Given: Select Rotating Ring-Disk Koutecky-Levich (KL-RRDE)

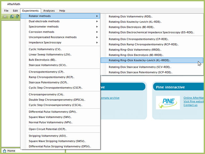Looking at the screenshot, I should [152, 60].
